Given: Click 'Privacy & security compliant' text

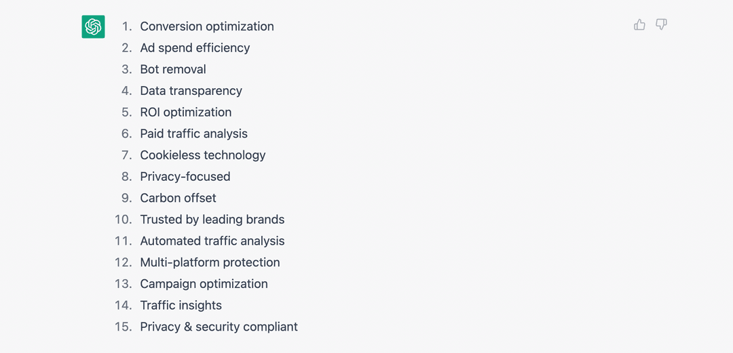Looking at the screenshot, I should coord(219,327).
